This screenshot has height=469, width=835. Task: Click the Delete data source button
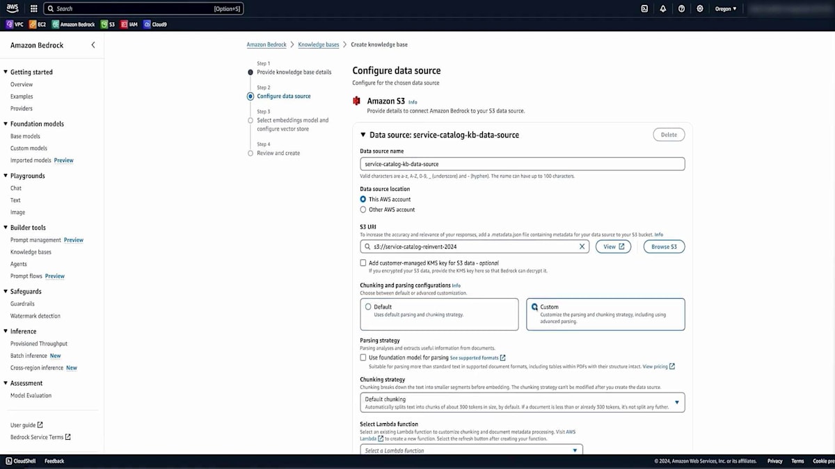click(669, 135)
